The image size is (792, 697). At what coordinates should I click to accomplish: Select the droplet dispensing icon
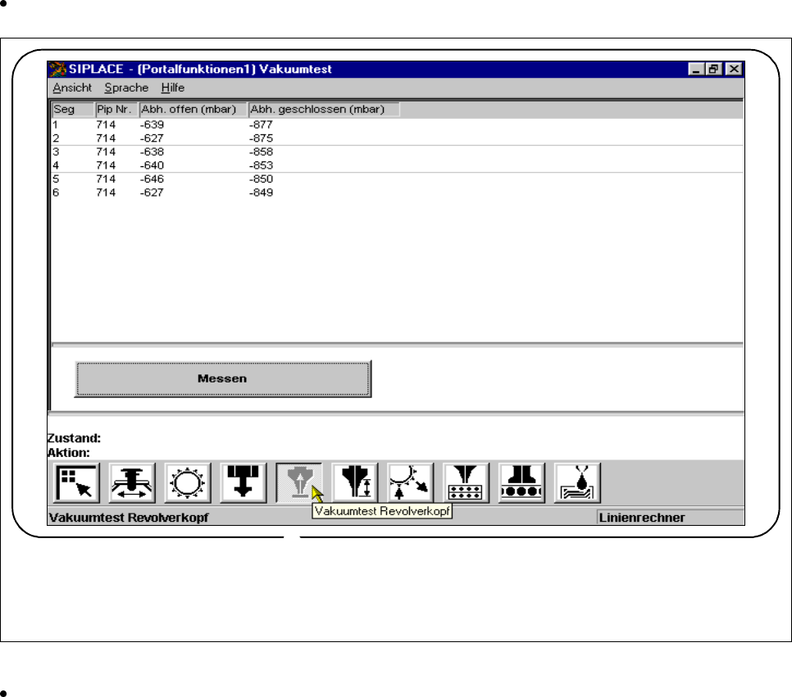578,482
